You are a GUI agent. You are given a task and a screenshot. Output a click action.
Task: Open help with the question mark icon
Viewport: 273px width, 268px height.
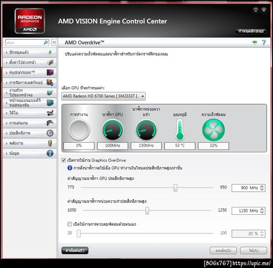(264, 42)
